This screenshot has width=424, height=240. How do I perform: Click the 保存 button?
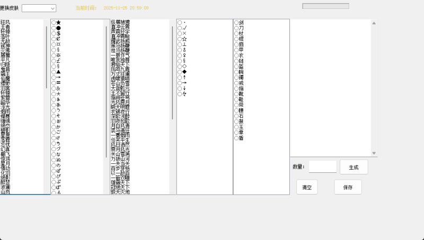[x=348, y=187]
